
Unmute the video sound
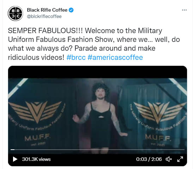tap(169, 159)
